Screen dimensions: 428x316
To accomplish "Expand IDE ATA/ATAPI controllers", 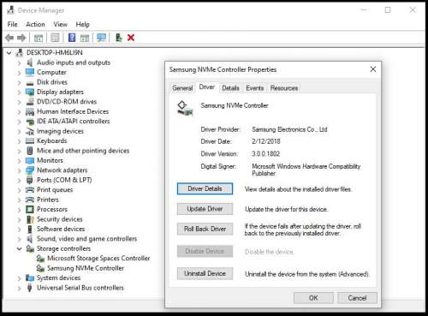I will tap(19, 122).
